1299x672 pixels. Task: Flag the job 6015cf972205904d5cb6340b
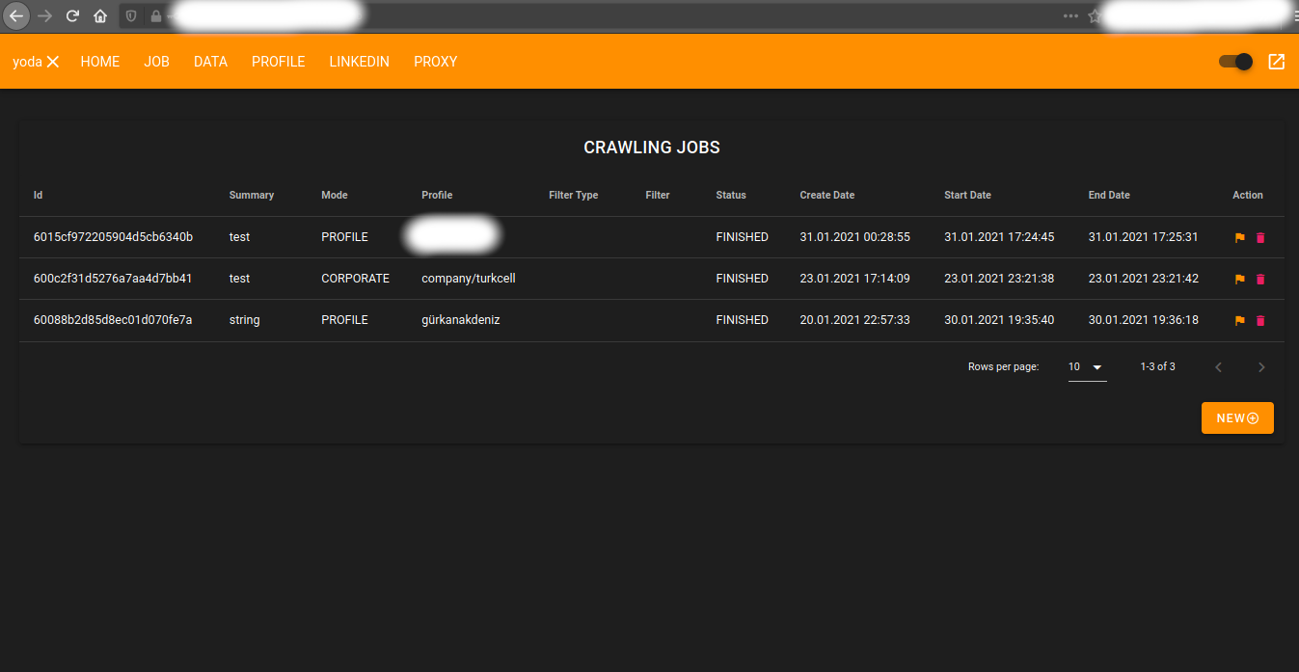1240,238
